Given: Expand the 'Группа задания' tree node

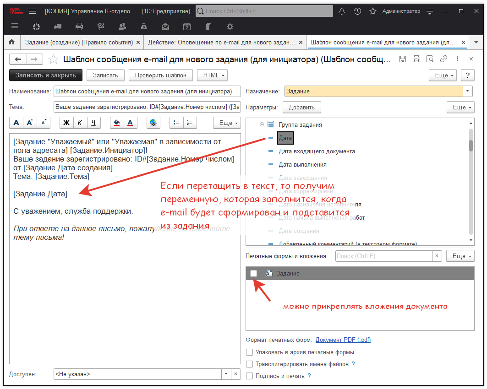Looking at the screenshot, I should click(x=261, y=124).
